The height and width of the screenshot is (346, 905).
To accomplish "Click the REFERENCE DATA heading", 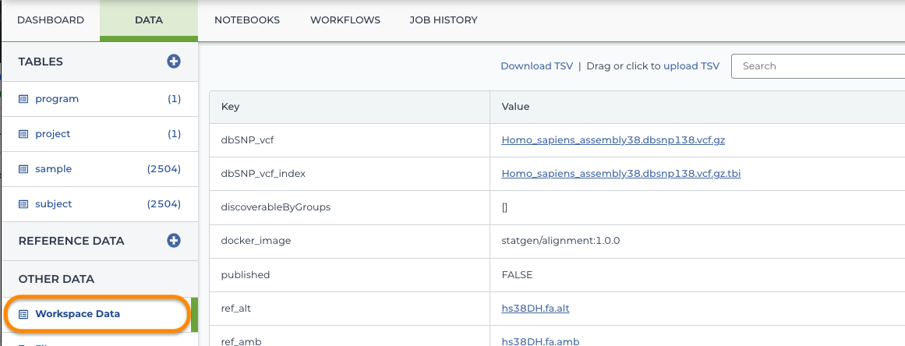I will click(71, 241).
